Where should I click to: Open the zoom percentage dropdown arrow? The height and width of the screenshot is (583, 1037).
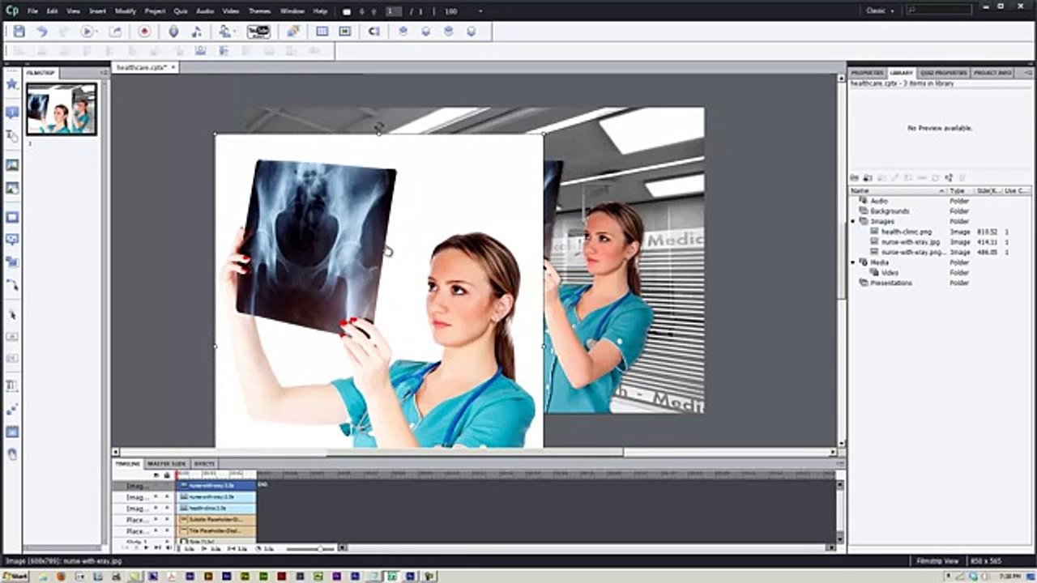click(x=480, y=11)
